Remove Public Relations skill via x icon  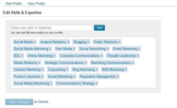point(120,42)
